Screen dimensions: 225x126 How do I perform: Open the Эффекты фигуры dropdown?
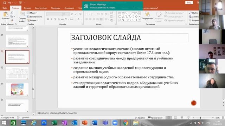tap(174, 20)
